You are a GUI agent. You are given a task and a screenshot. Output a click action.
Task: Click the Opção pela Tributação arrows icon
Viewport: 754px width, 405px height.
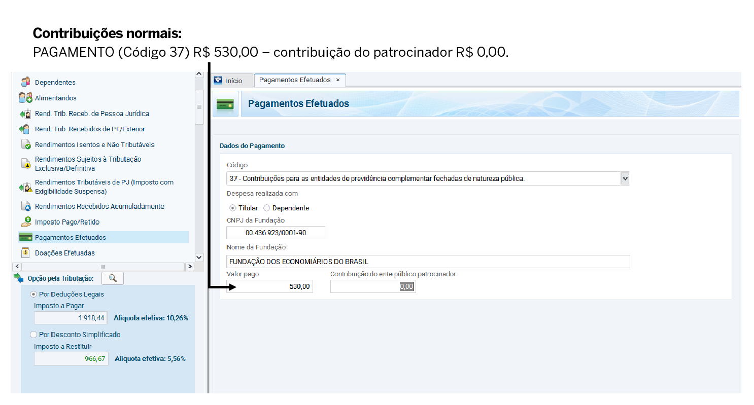19,278
